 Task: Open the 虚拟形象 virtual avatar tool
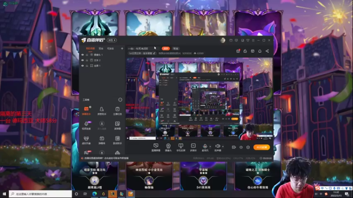coord(86,140)
